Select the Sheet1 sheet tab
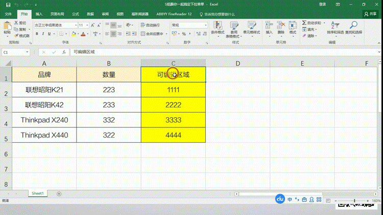383x215 pixels. (38, 193)
